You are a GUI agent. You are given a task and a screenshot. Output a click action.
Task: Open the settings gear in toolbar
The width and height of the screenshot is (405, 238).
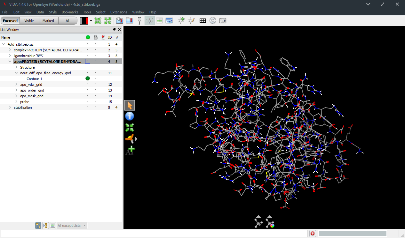[213, 21]
